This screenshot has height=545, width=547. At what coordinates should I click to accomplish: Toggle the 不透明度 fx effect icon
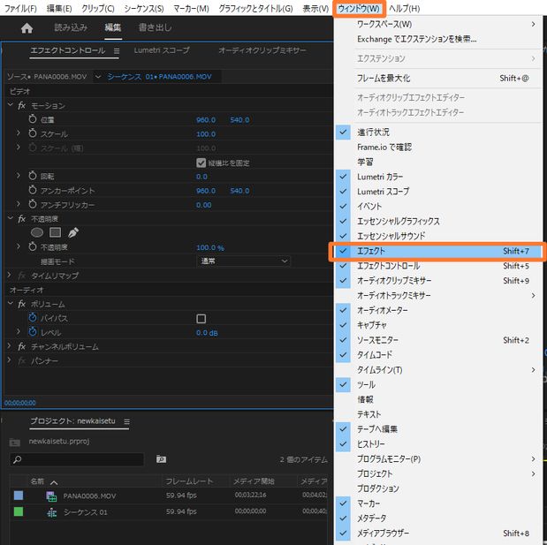21,219
